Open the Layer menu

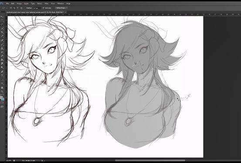pyautogui.click(x=26, y=3)
